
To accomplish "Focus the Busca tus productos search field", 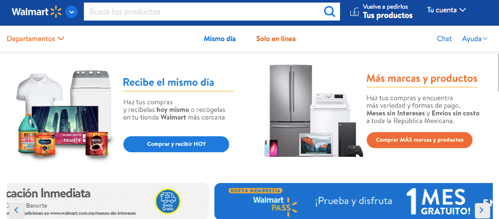I will click(x=204, y=12).
